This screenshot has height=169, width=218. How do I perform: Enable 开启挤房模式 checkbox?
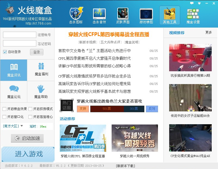coord(30,109)
